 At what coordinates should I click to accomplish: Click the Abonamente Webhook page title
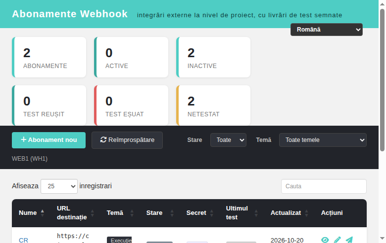(70, 14)
